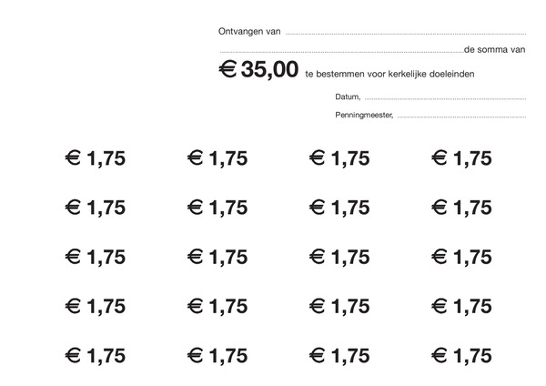Select the € 1,75 coupon in first row, first column
Image resolution: width=546 pixels, height=386 pixels.
click(x=95, y=158)
